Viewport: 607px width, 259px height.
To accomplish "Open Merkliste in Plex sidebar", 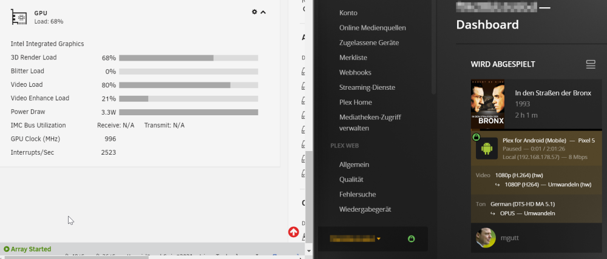I will 353,58.
